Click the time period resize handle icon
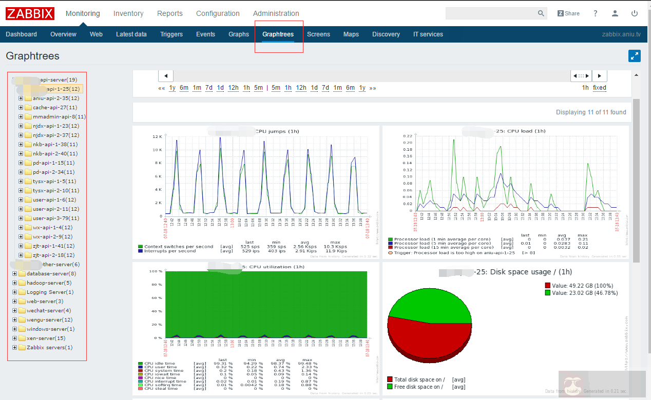The image size is (651, 400). [x=580, y=75]
